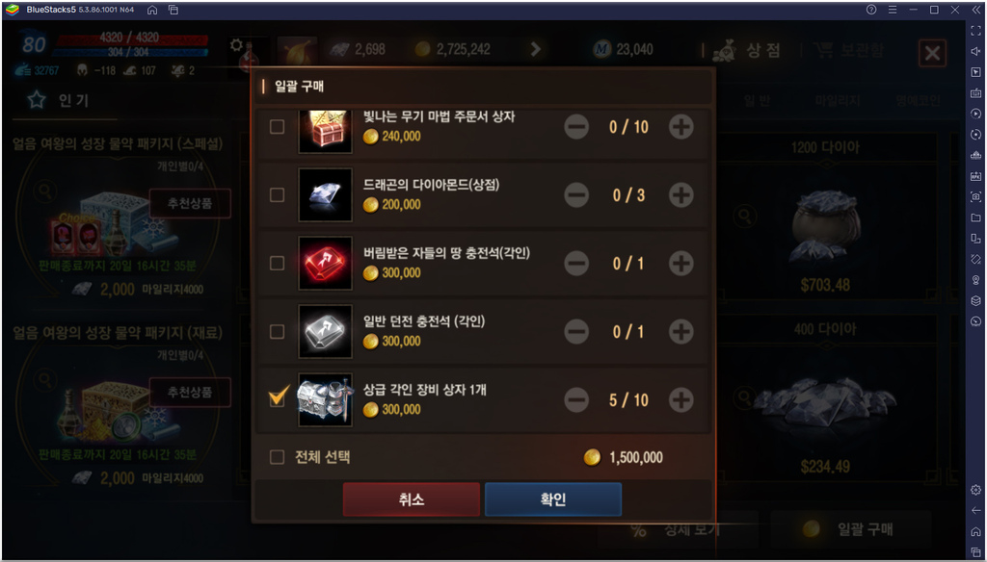987x562 pixels.
Task: Open BlueStacks home screen icon
Action: 152,10
